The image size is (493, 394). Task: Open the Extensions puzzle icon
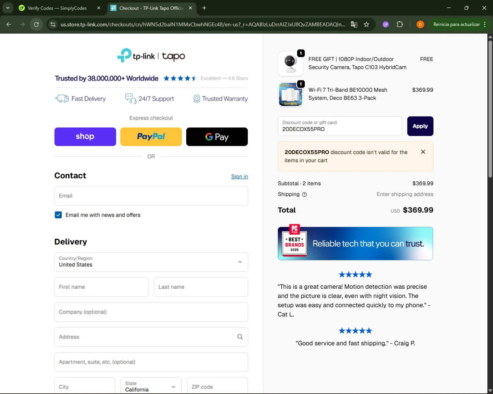400,24
